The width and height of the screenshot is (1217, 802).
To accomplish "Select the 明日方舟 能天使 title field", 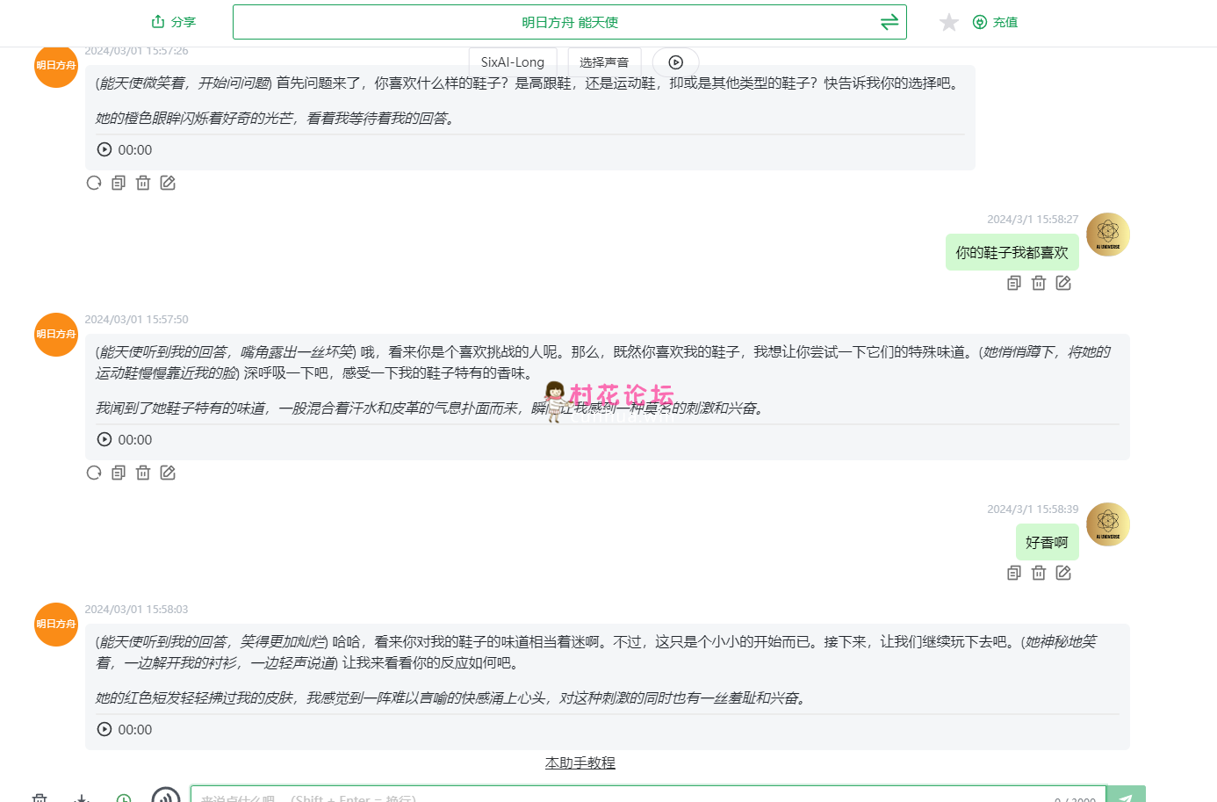I will point(570,22).
